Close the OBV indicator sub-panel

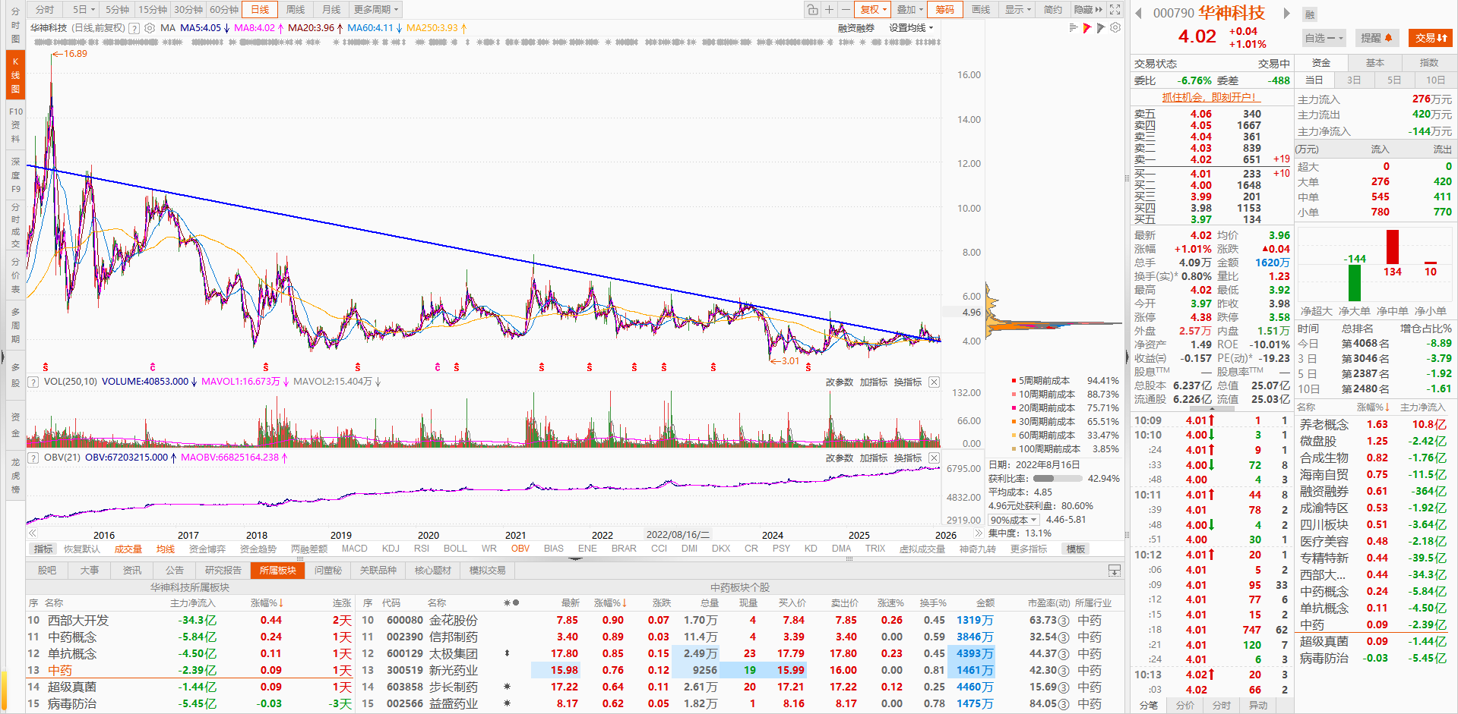point(935,458)
